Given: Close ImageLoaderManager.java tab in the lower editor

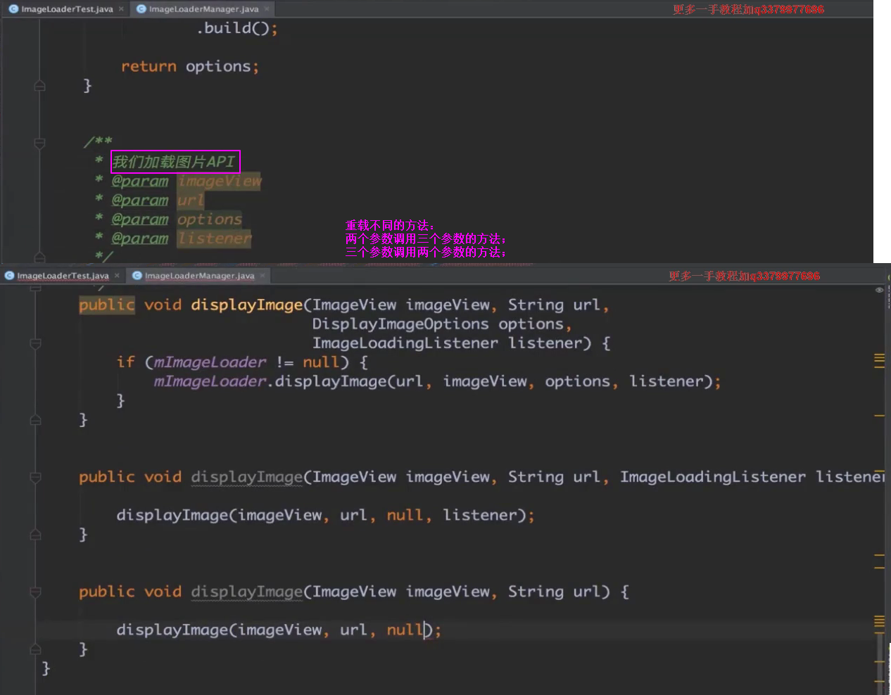Looking at the screenshot, I should (263, 276).
